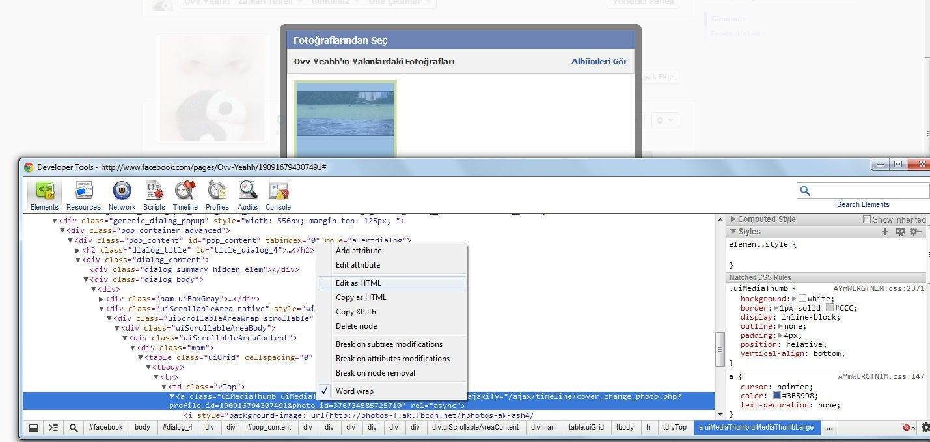
Task: Open Styles gear options menu
Action: pyautogui.click(x=915, y=232)
